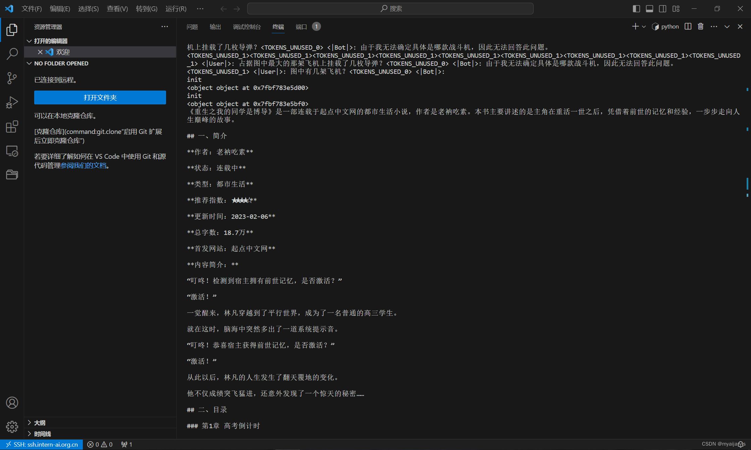
Task: Open the Accounts menu icon
Action: [x=12, y=403]
